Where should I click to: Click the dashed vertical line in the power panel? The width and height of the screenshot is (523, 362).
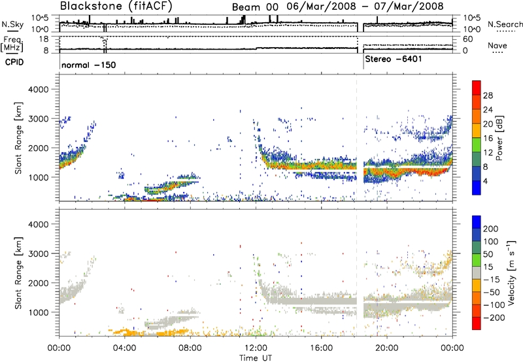tap(356, 138)
